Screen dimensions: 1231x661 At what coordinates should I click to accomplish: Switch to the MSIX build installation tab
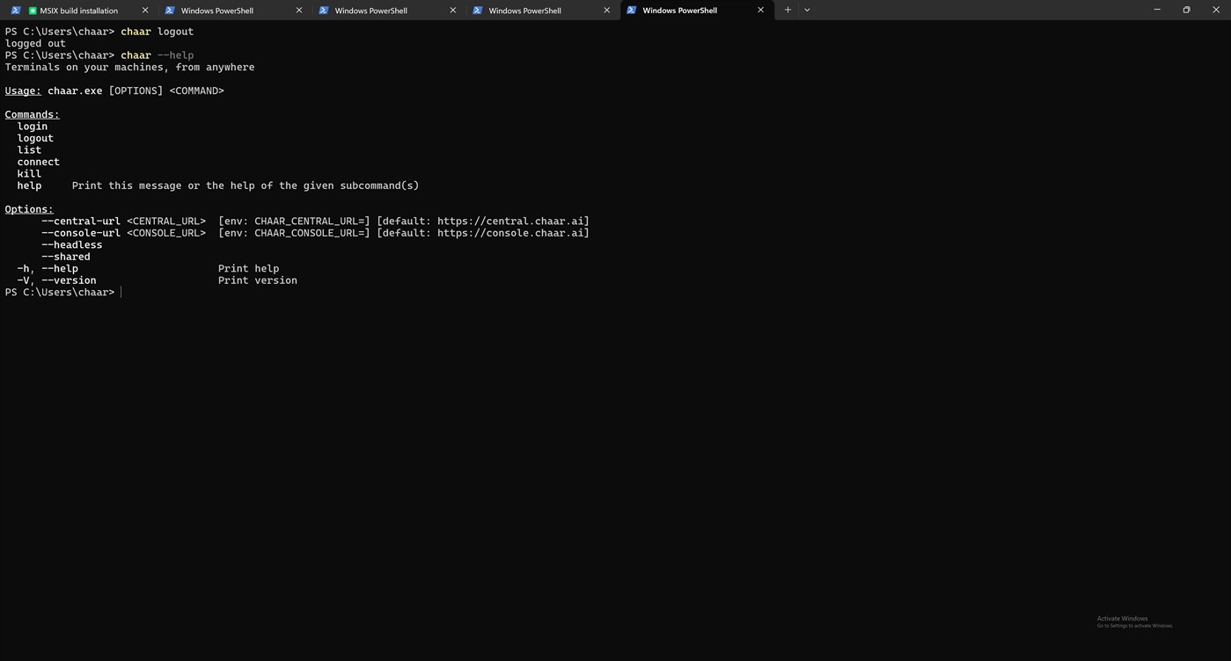click(81, 11)
